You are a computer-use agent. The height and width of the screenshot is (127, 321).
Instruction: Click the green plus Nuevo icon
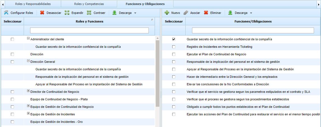[167, 13]
